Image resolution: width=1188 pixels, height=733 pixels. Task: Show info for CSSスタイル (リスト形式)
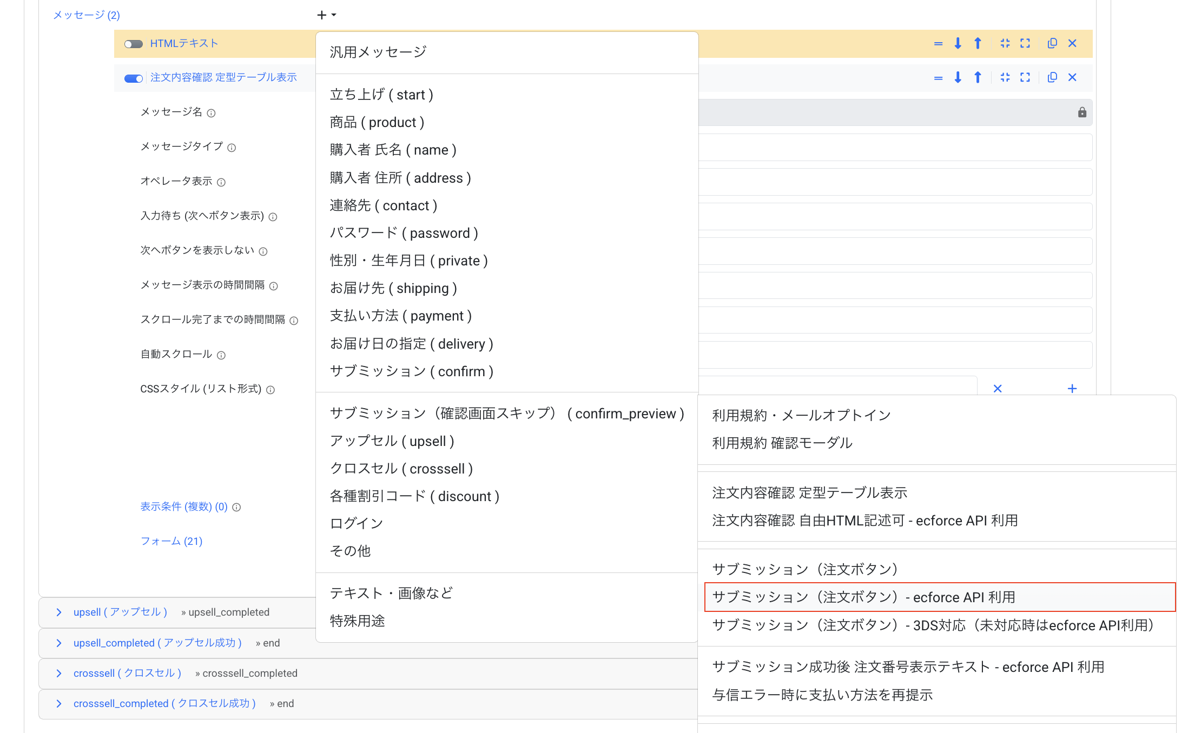pos(270,390)
